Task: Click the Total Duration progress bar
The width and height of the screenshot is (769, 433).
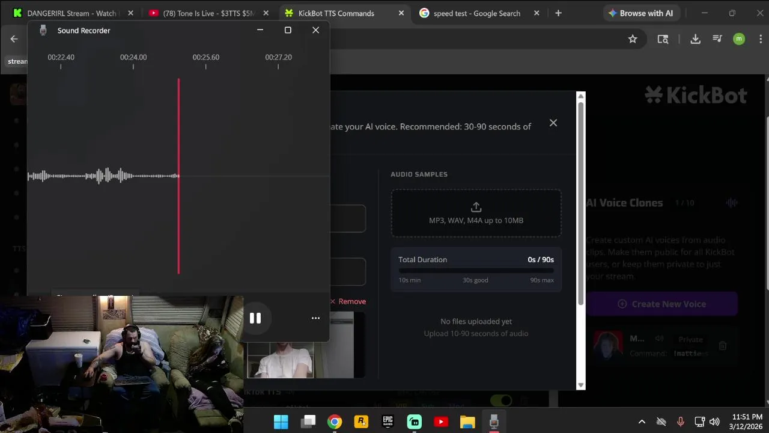Action: (x=476, y=271)
